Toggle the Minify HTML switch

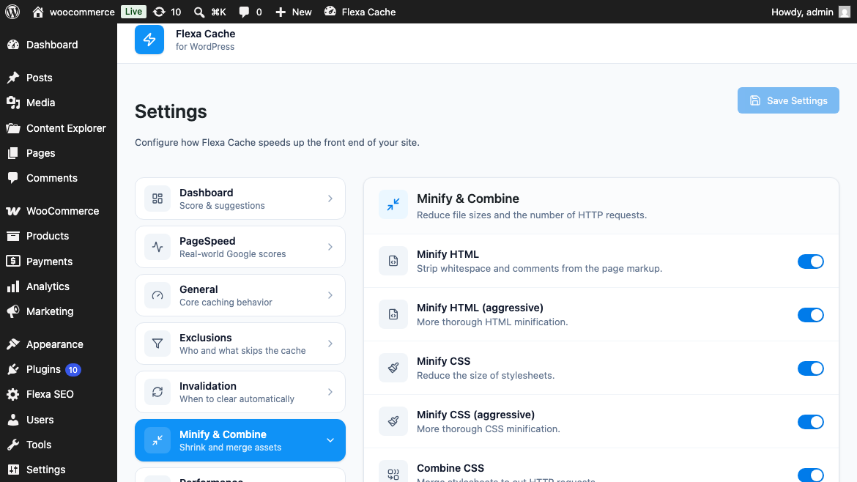(x=811, y=262)
